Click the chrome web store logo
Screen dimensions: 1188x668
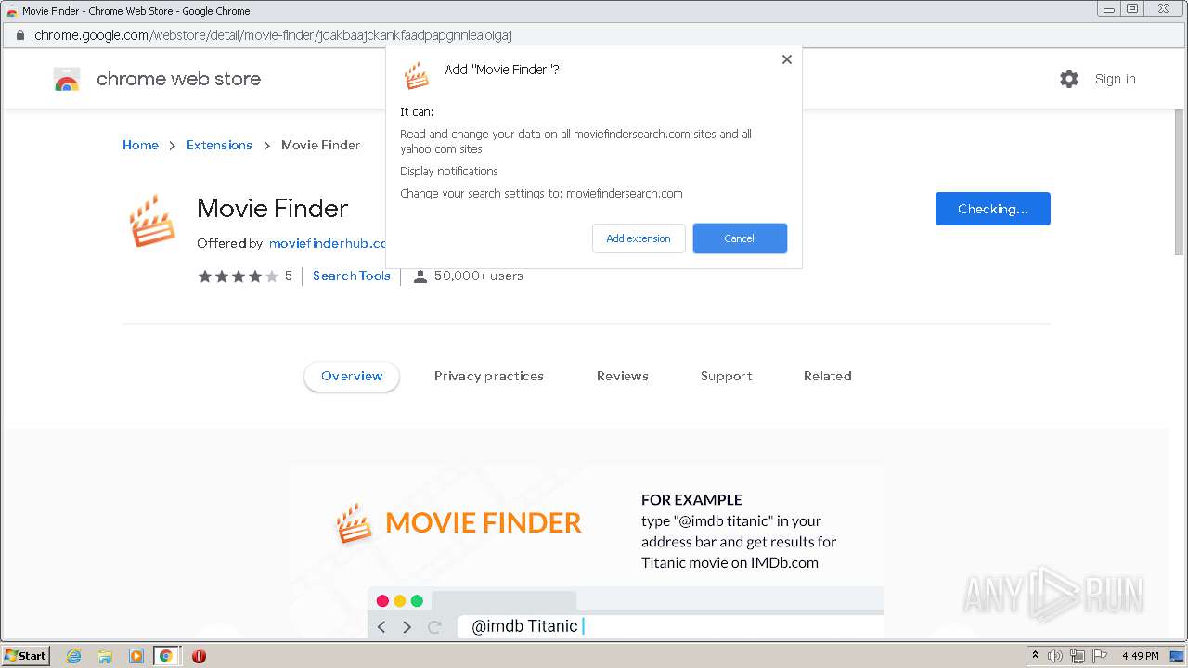point(157,79)
